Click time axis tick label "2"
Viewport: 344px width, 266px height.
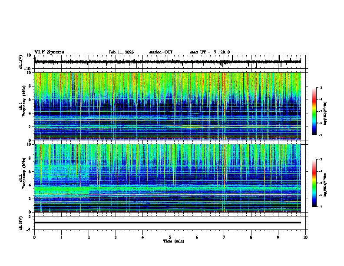[89, 237]
